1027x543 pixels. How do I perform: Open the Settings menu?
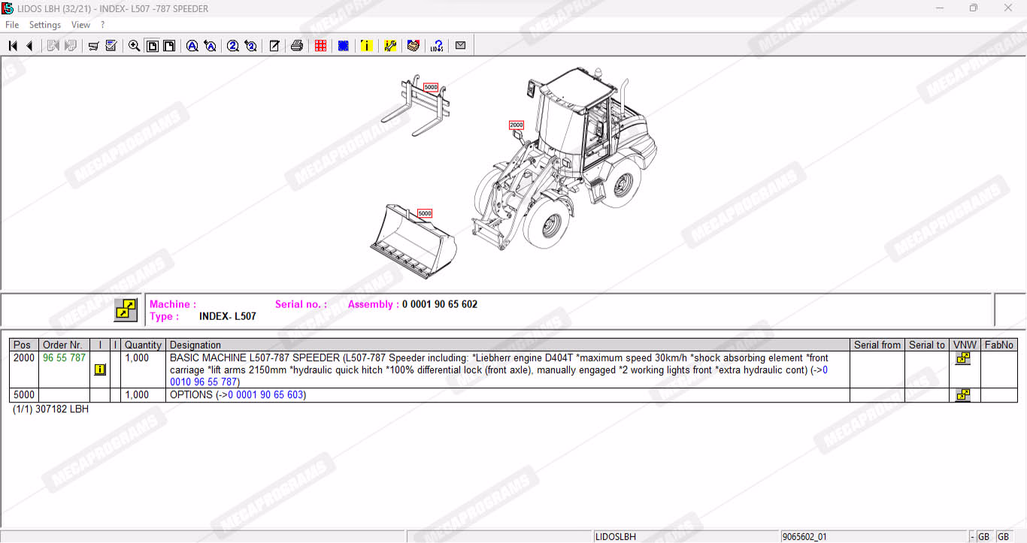[x=45, y=25]
